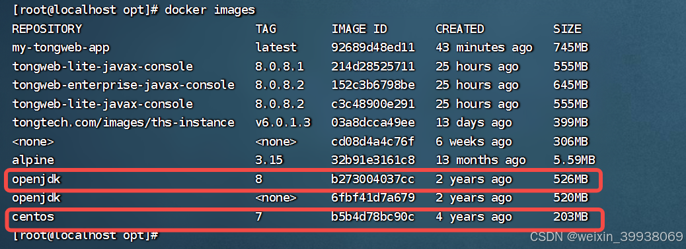Click tongweb-lite-javax-console name in the c3c48900e291 row
This screenshot has height=249, width=686.
pos(102,104)
